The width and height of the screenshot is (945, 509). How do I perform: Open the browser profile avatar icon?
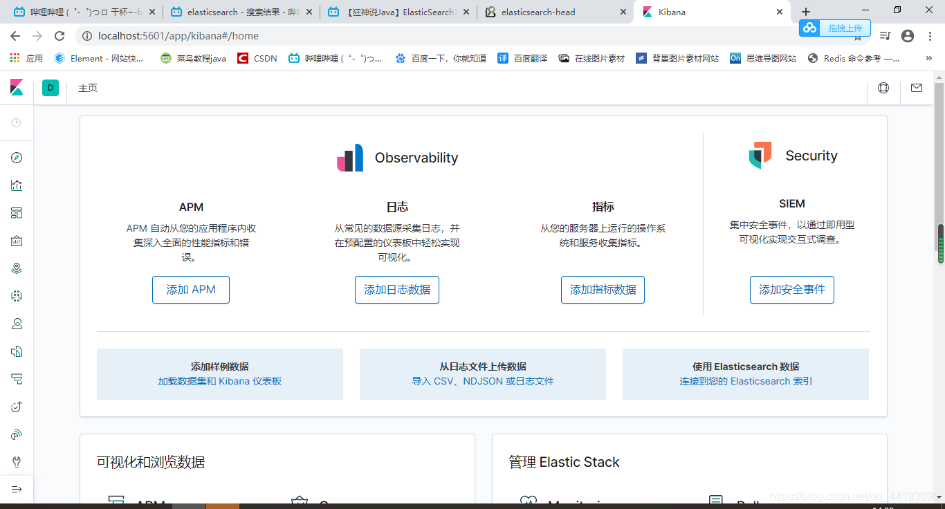tap(908, 36)
